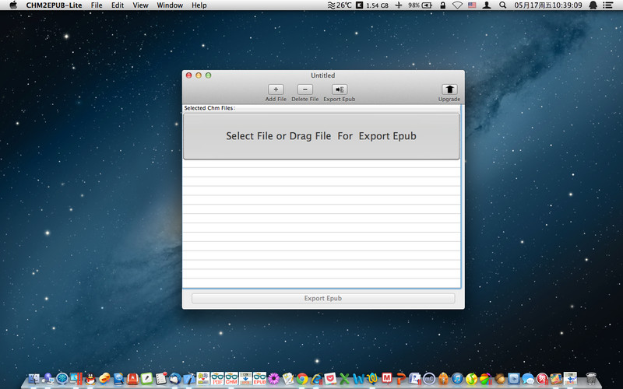
Task: Open the green X app in dock
Action: (x=344, y=379)
